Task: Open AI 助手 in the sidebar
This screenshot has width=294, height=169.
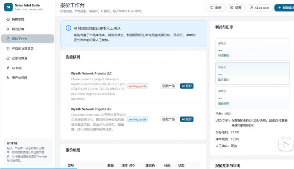Action: (x=28, y=68)
